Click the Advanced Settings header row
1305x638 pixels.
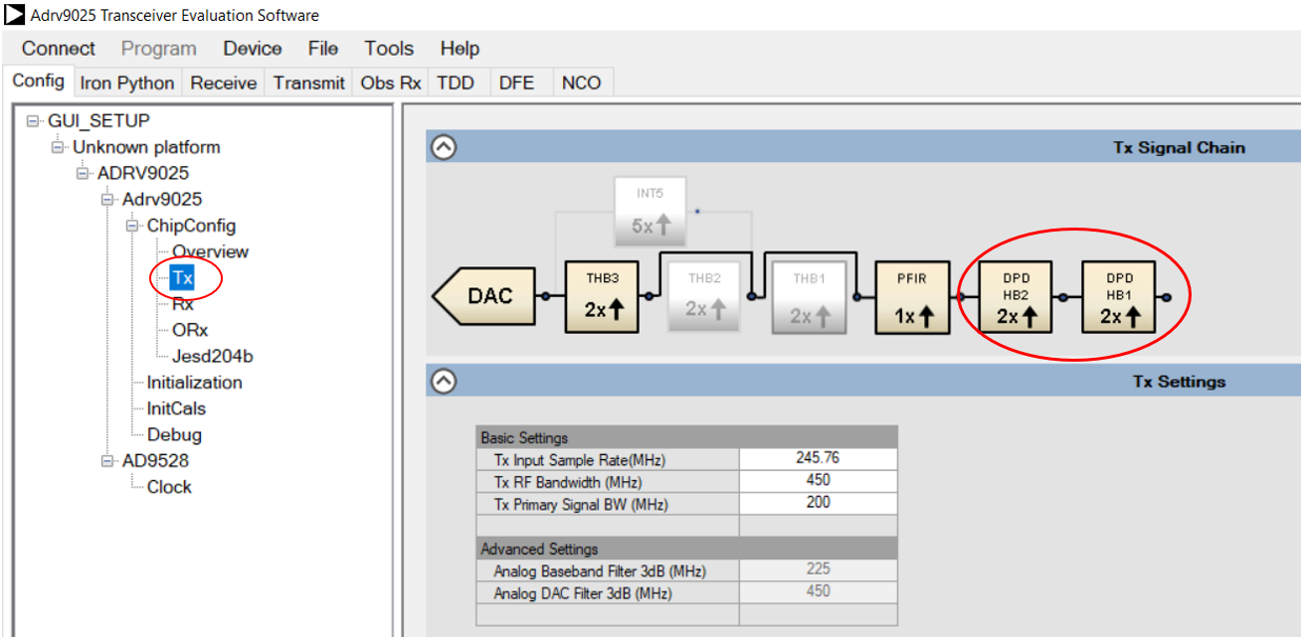(687, 549)
